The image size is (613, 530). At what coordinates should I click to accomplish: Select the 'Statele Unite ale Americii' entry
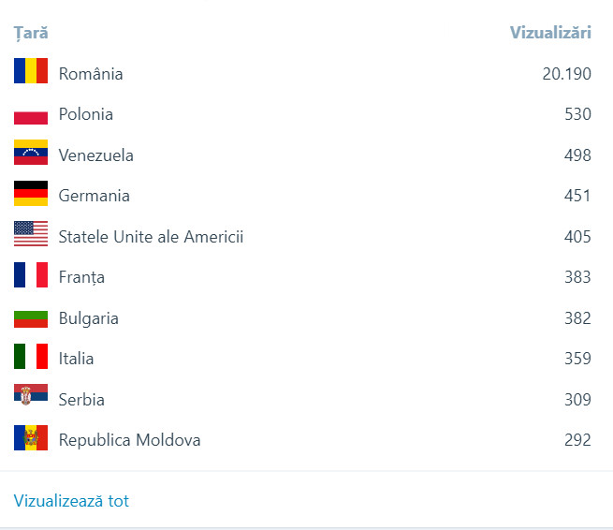click(x=151, y=237)
